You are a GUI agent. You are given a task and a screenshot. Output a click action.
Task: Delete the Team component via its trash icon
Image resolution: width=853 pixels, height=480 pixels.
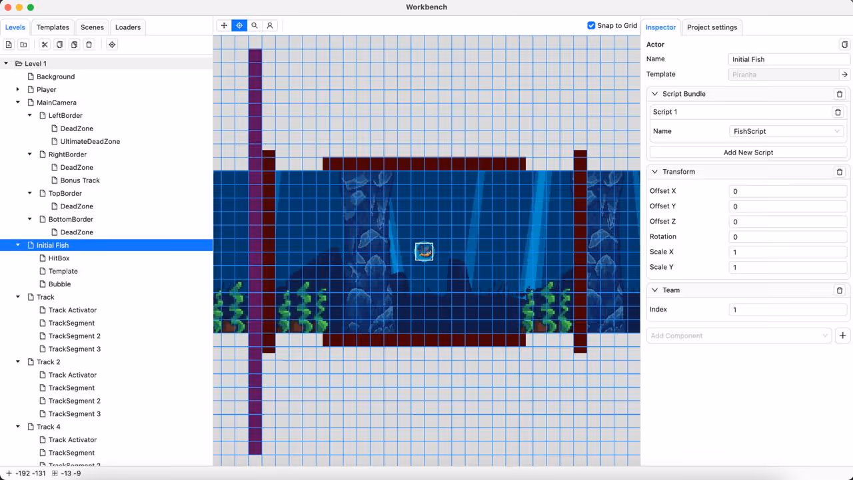(839, 290)
